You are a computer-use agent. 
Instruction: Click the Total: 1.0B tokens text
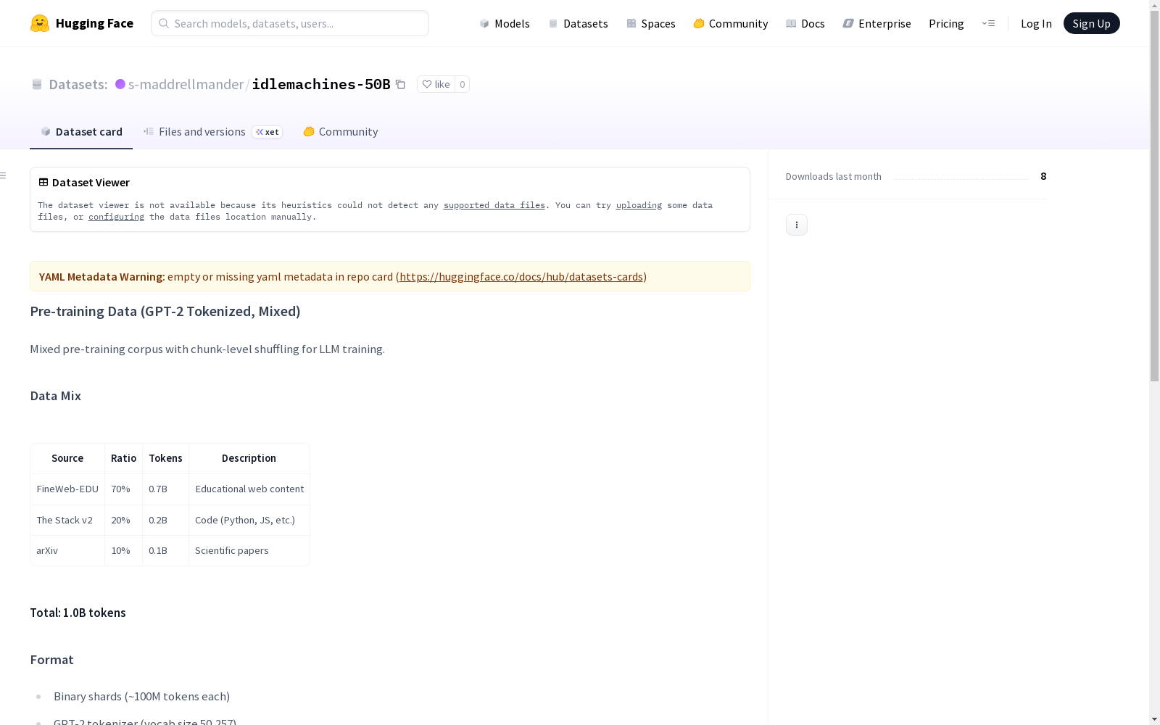coord(78,613)
